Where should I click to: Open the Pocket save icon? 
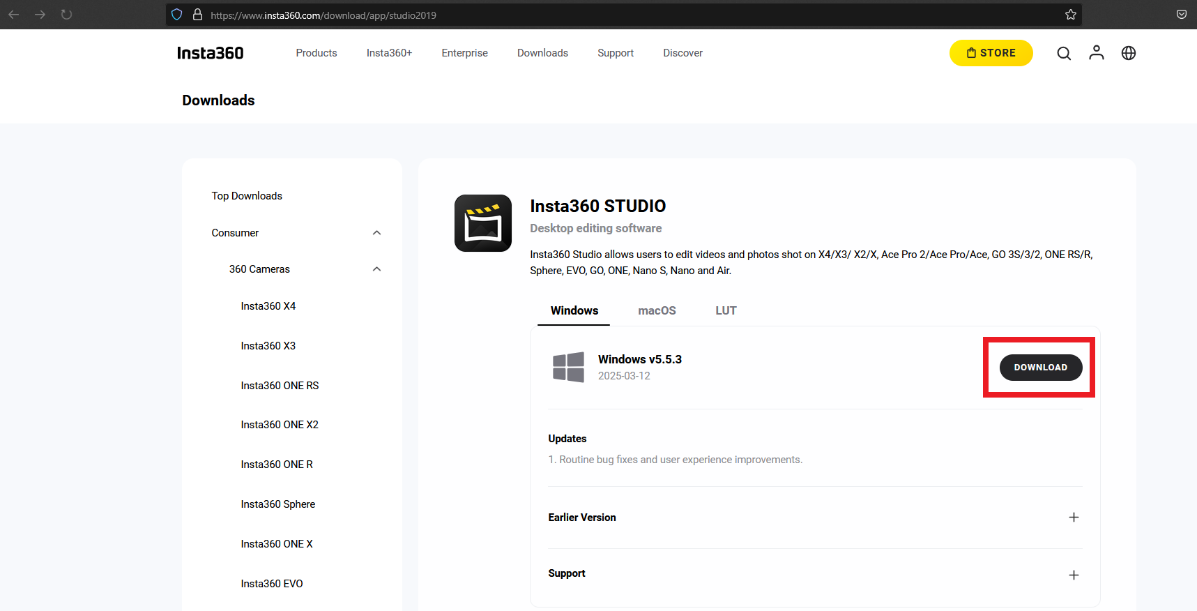(x=1182, y=15)
